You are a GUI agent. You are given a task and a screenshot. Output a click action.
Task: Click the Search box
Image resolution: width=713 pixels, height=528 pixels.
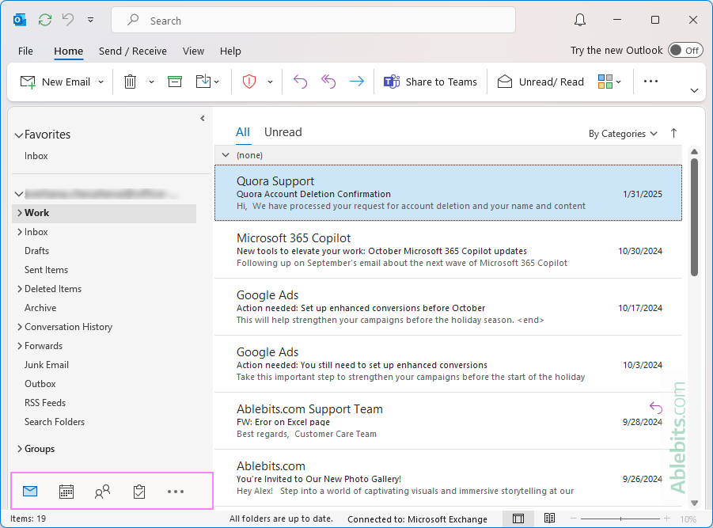[x=313, y=21]
